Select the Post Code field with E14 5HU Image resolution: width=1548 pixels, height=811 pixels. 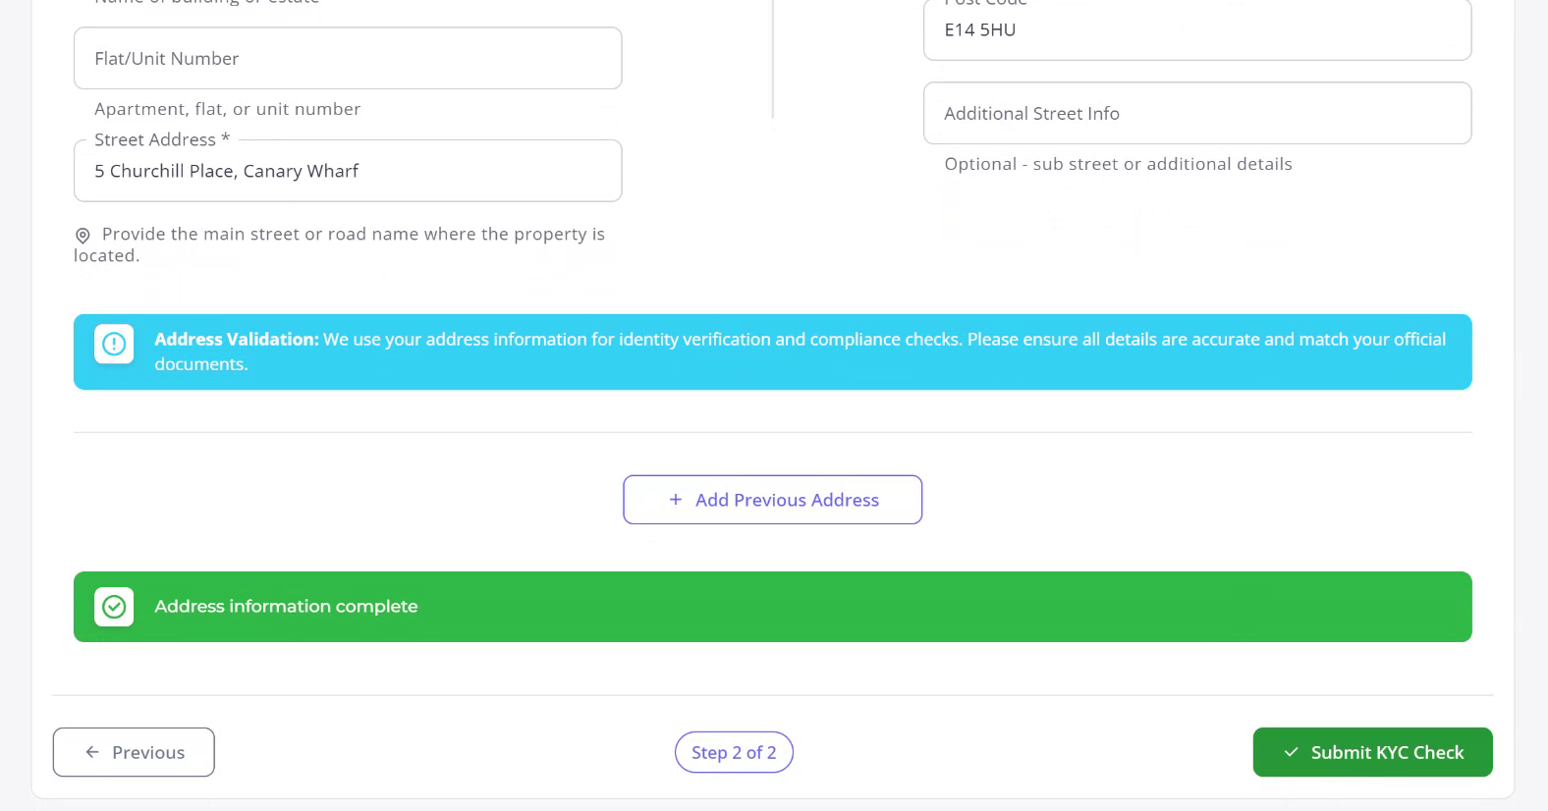pos(1196,30)
